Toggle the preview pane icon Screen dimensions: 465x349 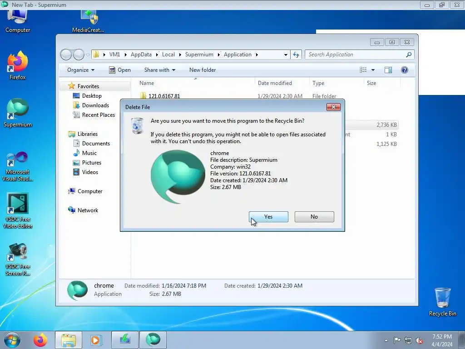pyautogui.click(x=388, y=70)
